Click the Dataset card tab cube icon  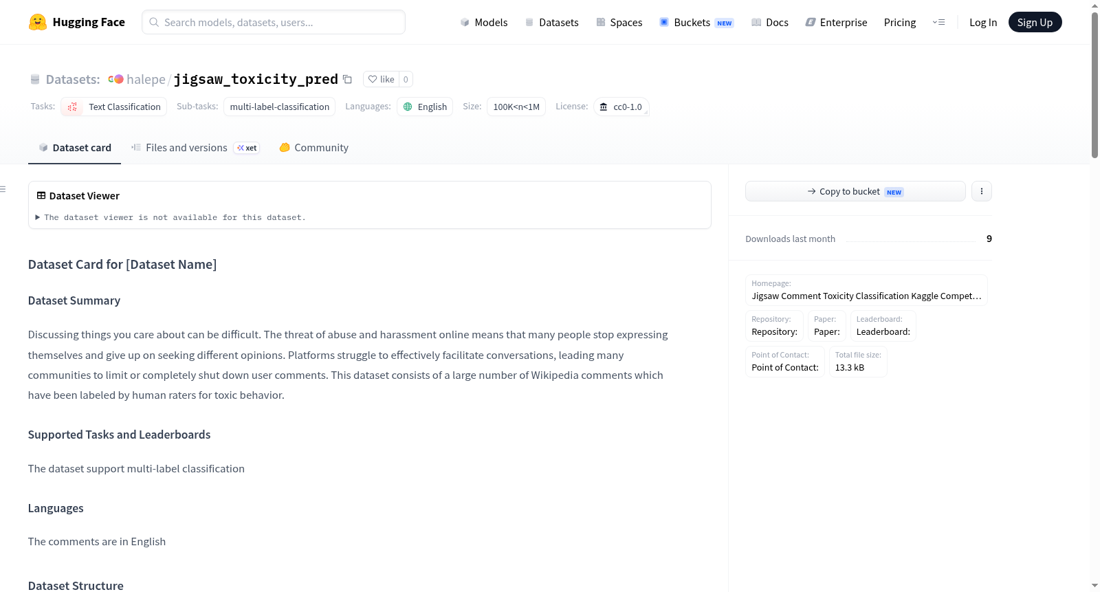pyautogui.click(x=43, y=147)
